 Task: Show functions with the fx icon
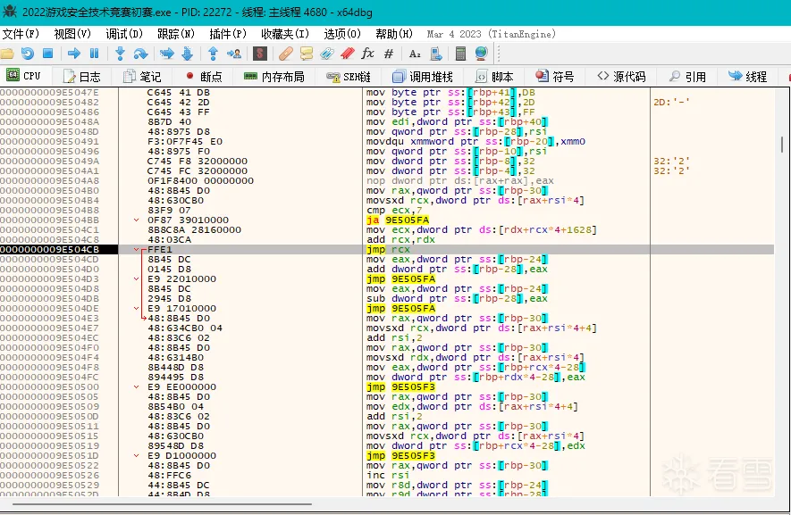(367, 54)
